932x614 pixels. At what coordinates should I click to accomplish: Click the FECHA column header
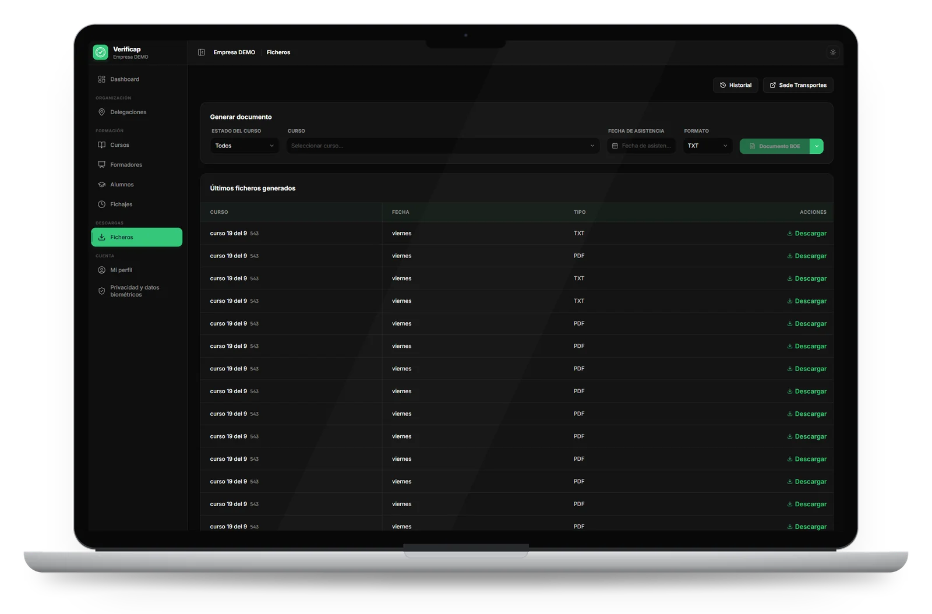(401, 212)
